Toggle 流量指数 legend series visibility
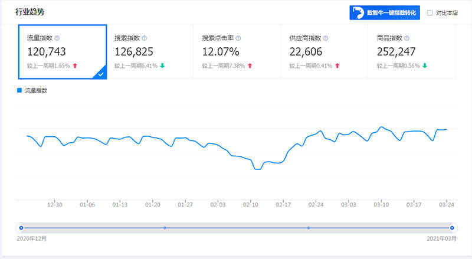 [32, 90]
